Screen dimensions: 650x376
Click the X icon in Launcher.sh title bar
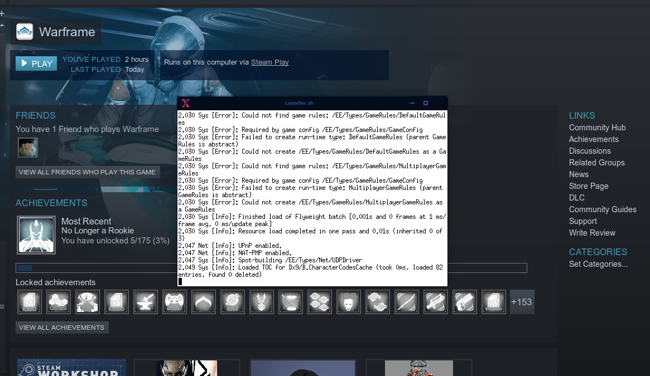click(x=186, y=103)
